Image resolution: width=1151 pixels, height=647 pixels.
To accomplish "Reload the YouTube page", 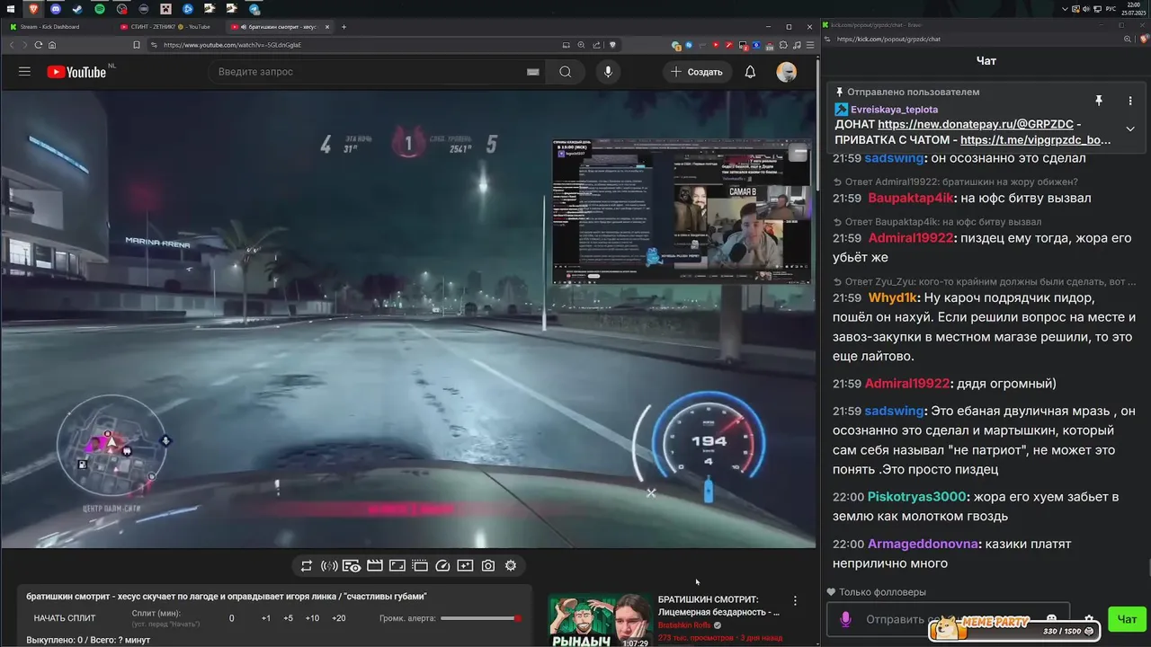I will (38, 45).
